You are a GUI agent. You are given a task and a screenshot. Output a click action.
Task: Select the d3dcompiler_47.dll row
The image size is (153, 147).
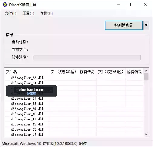[x=74, y=135]
